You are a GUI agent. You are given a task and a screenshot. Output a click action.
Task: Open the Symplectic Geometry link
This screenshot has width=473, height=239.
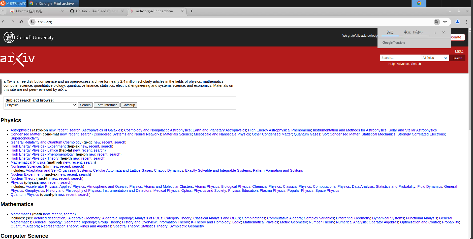coord(186,226)
